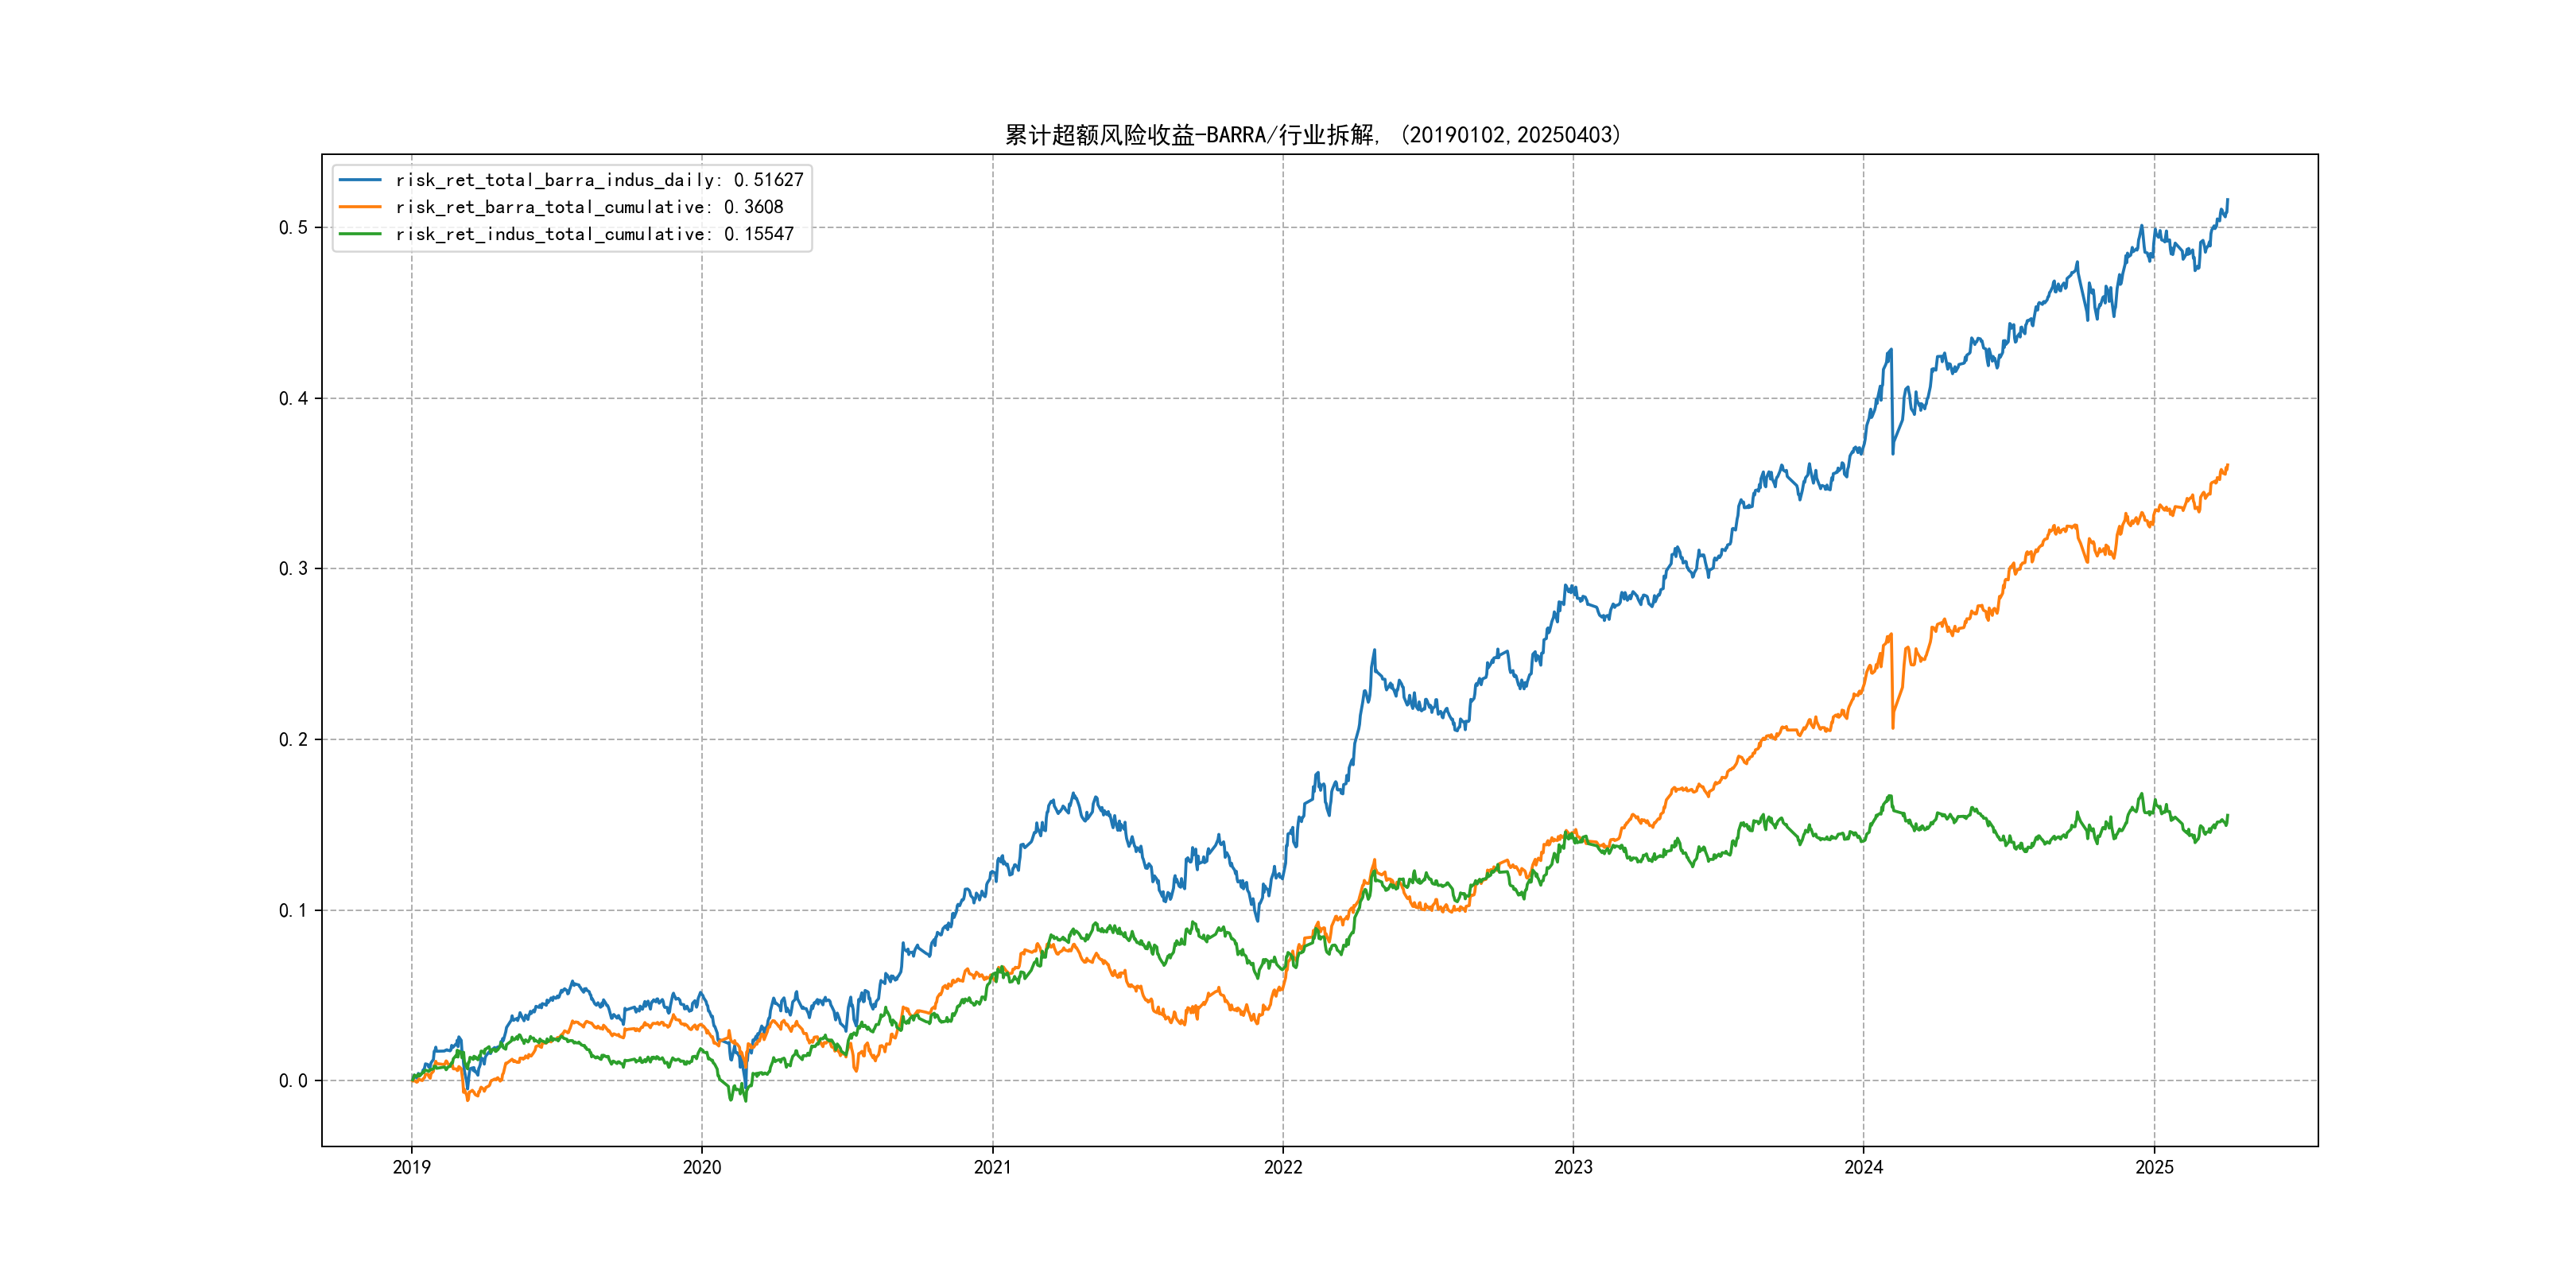The image size is (2576, 1288).
Task: Click the blue legend line sample
Action: point(360,180)
